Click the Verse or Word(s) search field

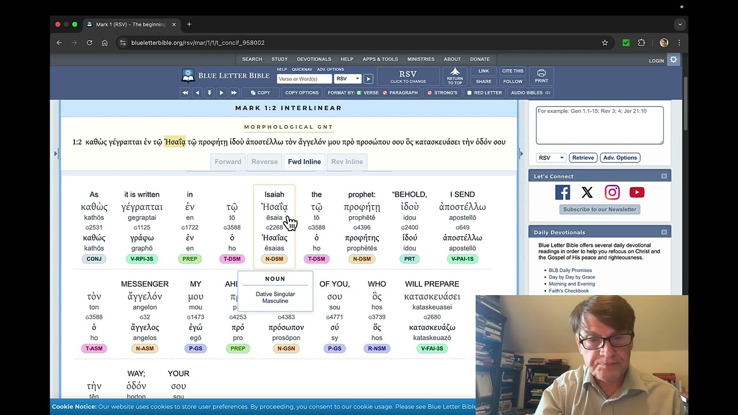pos(304,79)
